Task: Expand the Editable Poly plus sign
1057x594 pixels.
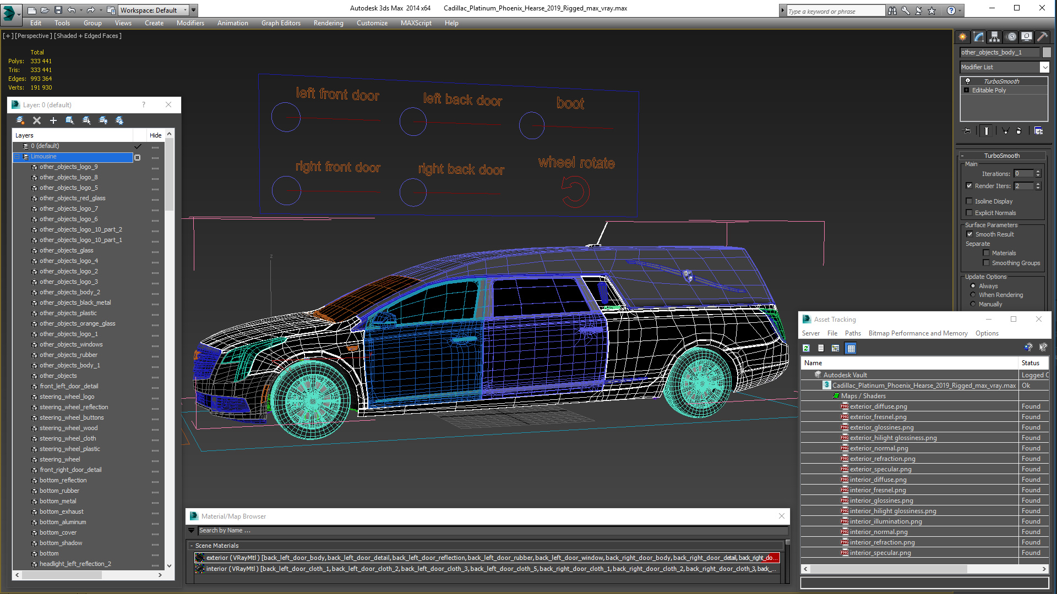Action: click(966, 90)
